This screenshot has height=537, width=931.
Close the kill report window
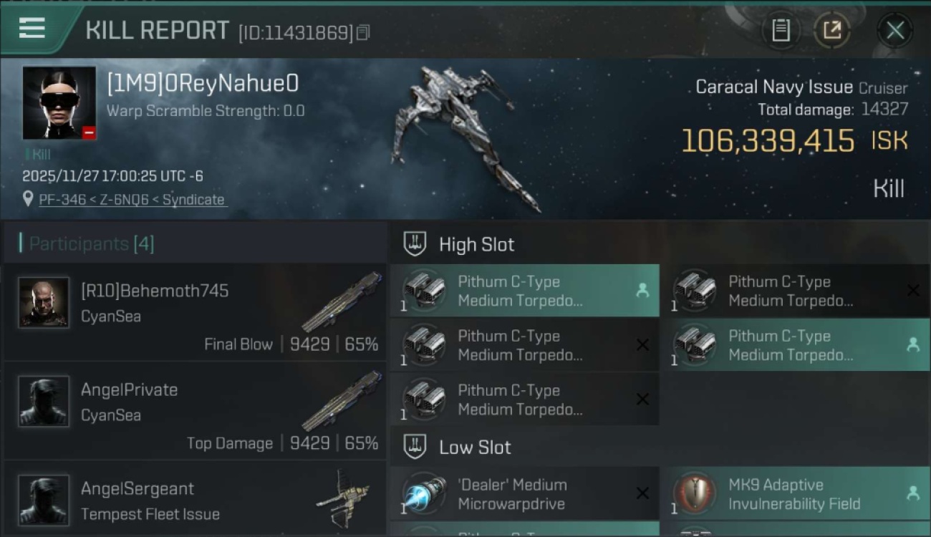click(894, 31)
